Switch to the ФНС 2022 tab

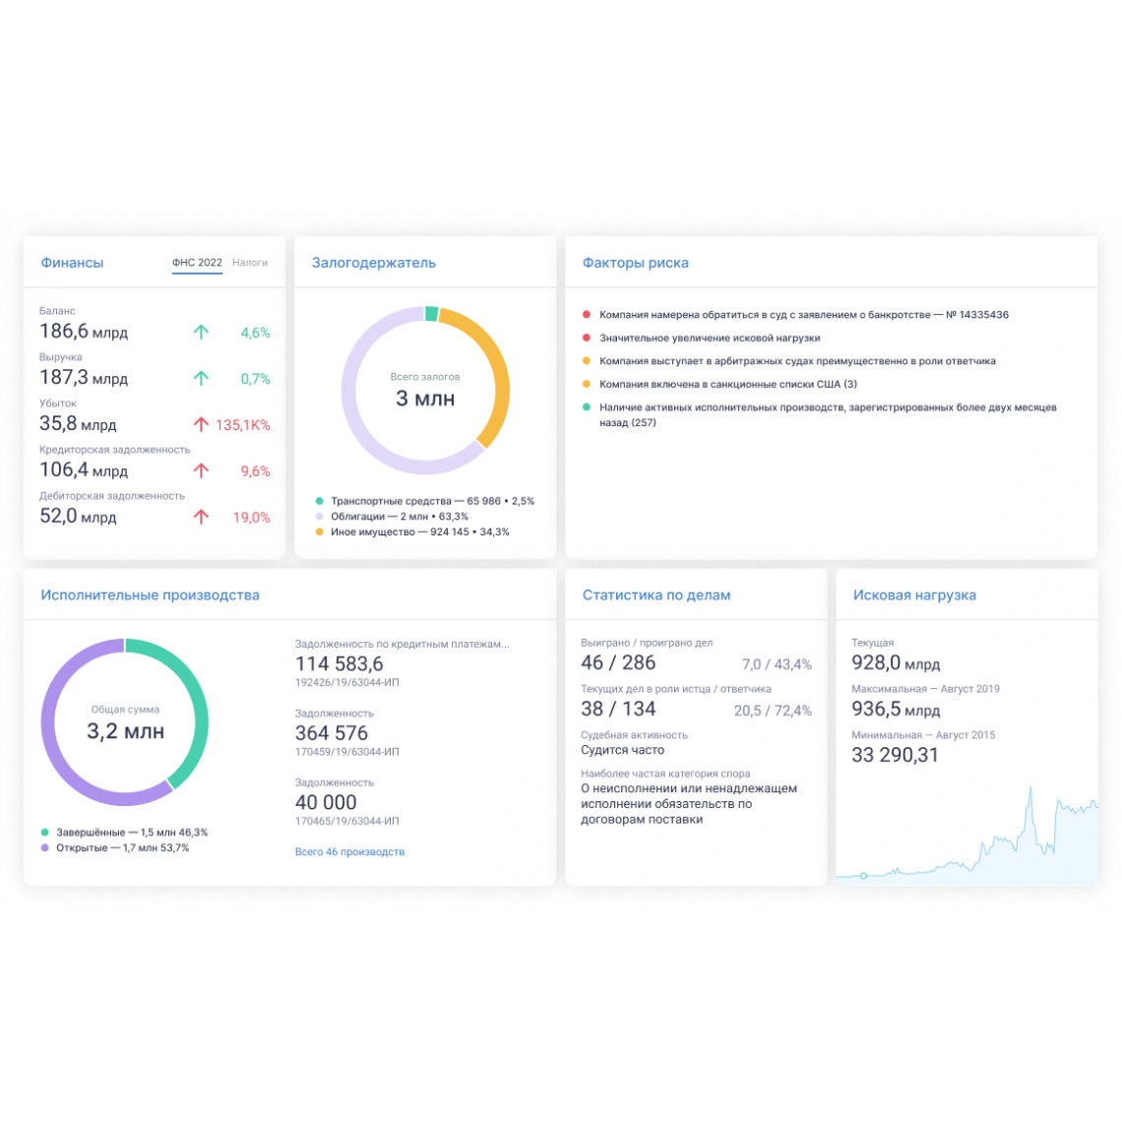click(x=197, y=263)
